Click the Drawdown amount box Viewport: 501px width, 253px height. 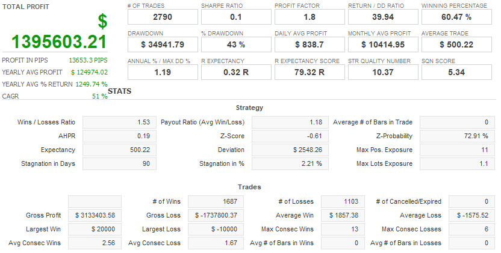click(162, 44)
